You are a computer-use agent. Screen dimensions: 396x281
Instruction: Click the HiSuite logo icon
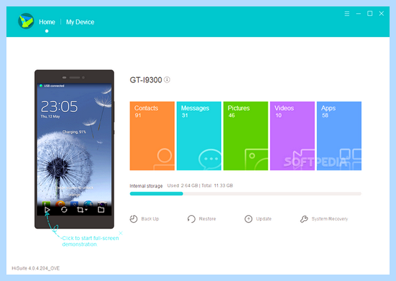pos(26,21)
